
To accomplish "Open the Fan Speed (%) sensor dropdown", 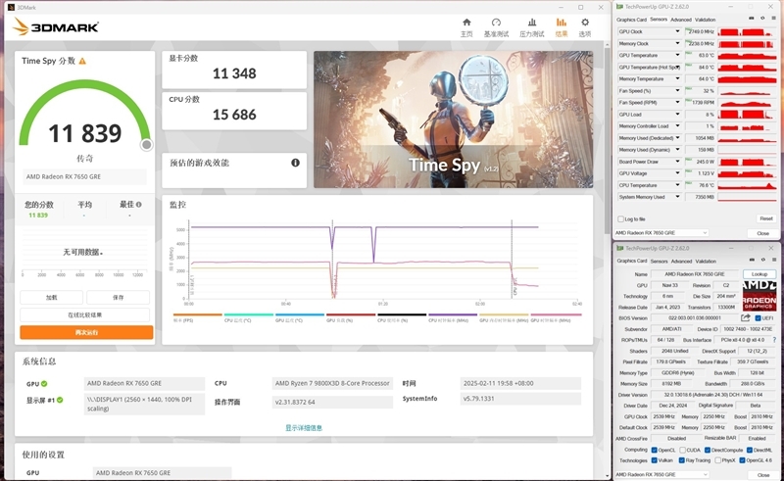I will pyautogui.click(x=678, y=91).
